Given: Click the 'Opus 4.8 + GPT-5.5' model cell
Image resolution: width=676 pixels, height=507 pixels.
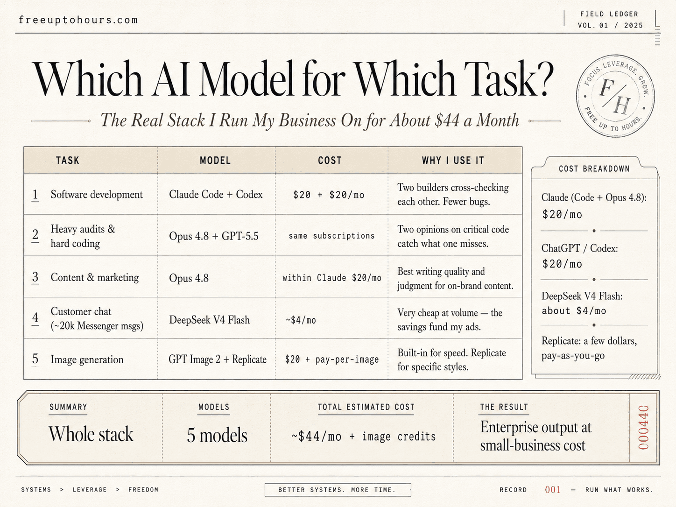Looking at the screenshot, I should (x=214, y=236).
